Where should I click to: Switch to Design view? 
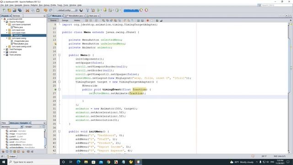[65, 20]
